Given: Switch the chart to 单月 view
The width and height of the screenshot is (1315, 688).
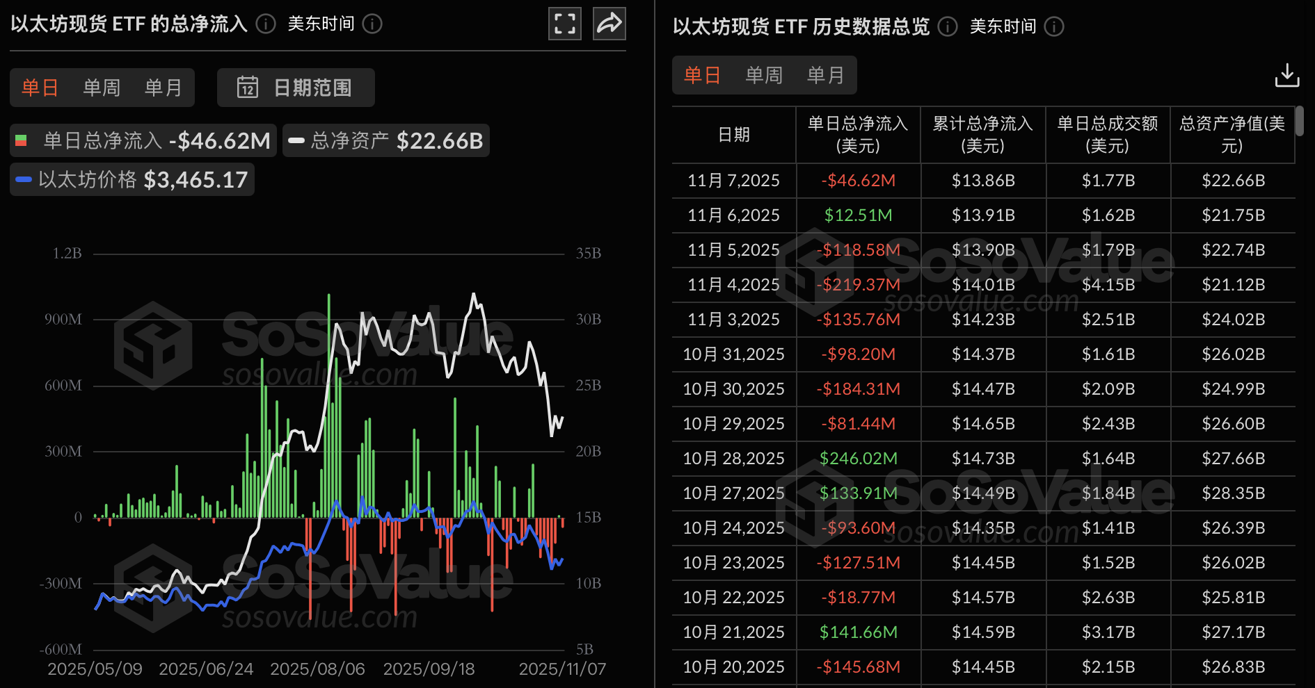Looking at the screenshot, I should (162, 88).
